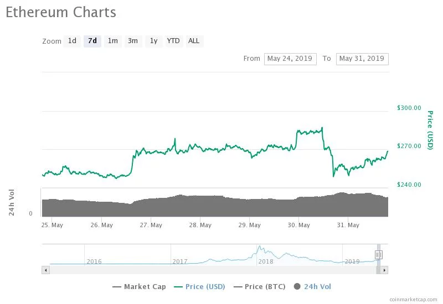Click the From date field

290,59
